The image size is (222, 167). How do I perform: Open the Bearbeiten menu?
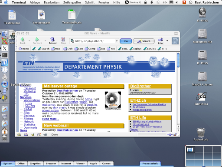point(52,2)
